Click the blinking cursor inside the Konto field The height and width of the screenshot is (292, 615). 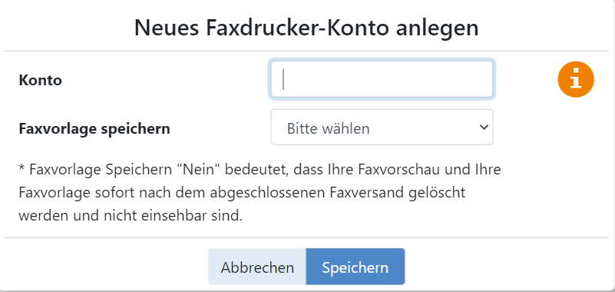pyautogui.click(x=283, y=79)
